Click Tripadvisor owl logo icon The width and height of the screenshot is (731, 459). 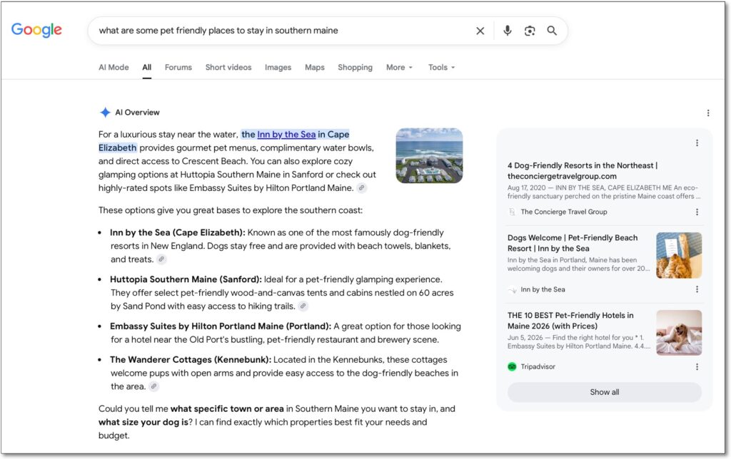[x=512, y=367]
